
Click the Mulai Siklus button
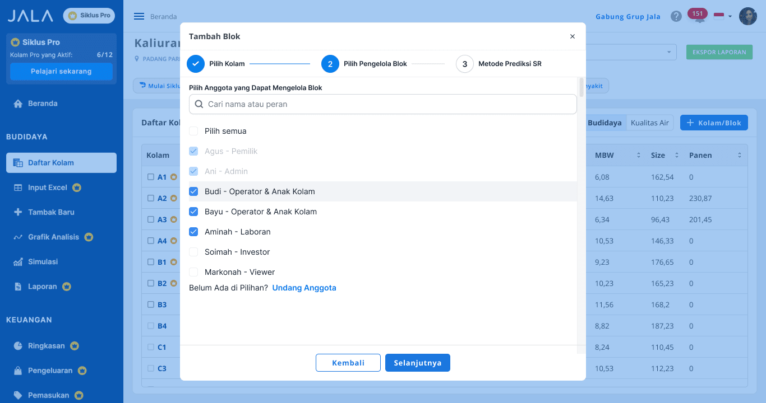pyautogui.click(x=159, y=86)
